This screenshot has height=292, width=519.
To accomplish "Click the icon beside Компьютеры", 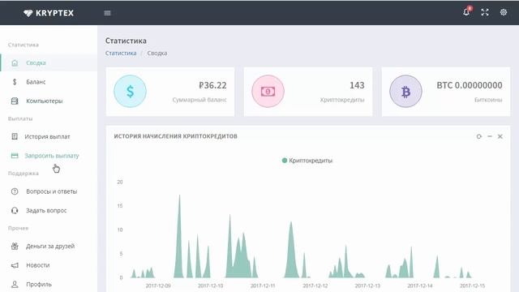I will 15,101.
